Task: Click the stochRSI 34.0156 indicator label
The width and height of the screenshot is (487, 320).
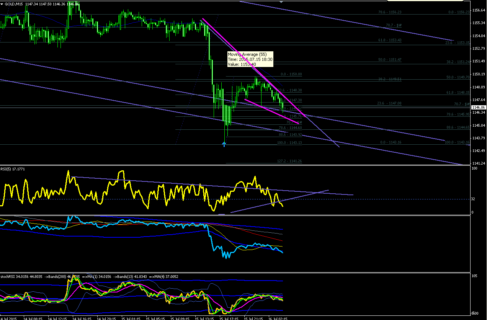Action: (16, 276)
